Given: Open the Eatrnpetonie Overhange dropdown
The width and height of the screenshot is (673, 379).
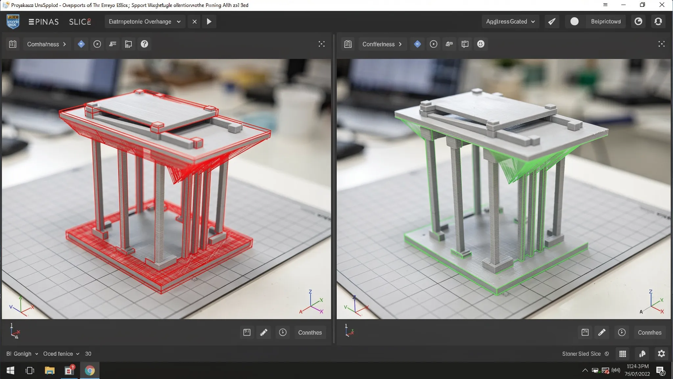Looking at the screenshot, I should click(x=144, y=21).
